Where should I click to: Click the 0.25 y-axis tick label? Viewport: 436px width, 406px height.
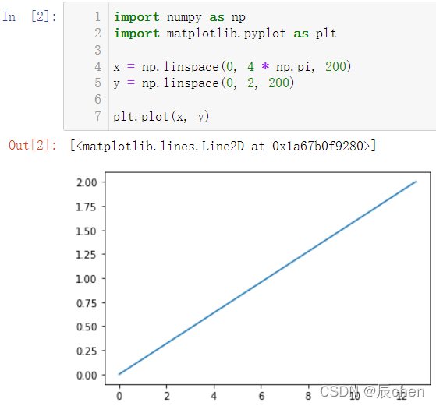coord(87,351)
